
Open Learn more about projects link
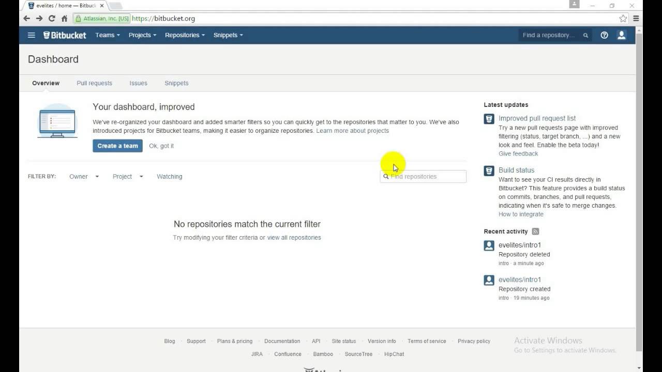353,131
